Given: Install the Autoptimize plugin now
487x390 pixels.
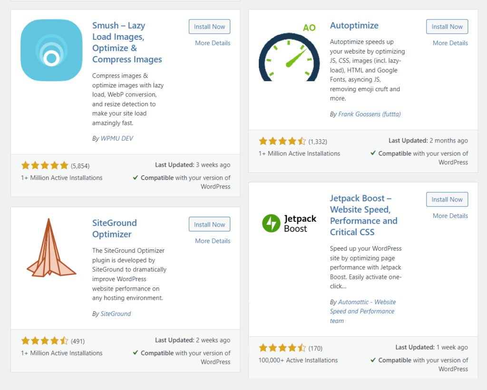Looking at the screenshot, I should pyautogui.click(x=447, y=27).
